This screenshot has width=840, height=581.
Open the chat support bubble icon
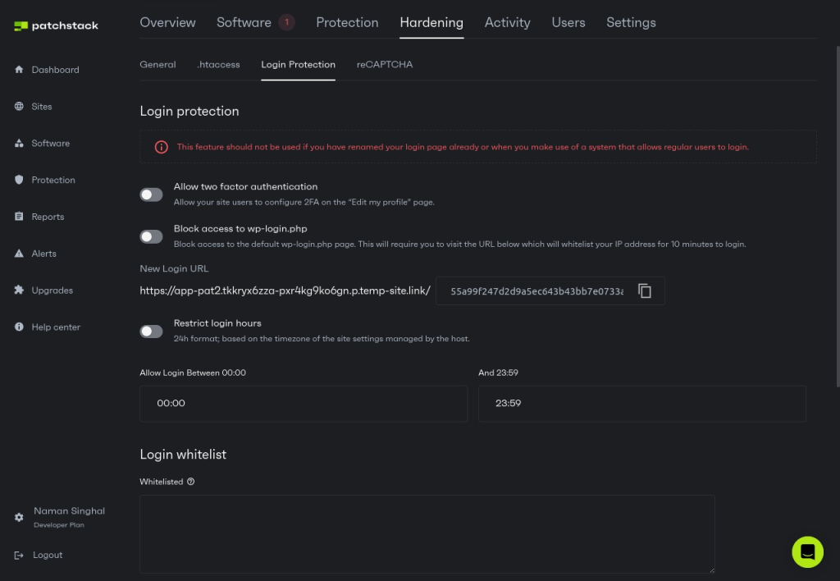point(807,551)
